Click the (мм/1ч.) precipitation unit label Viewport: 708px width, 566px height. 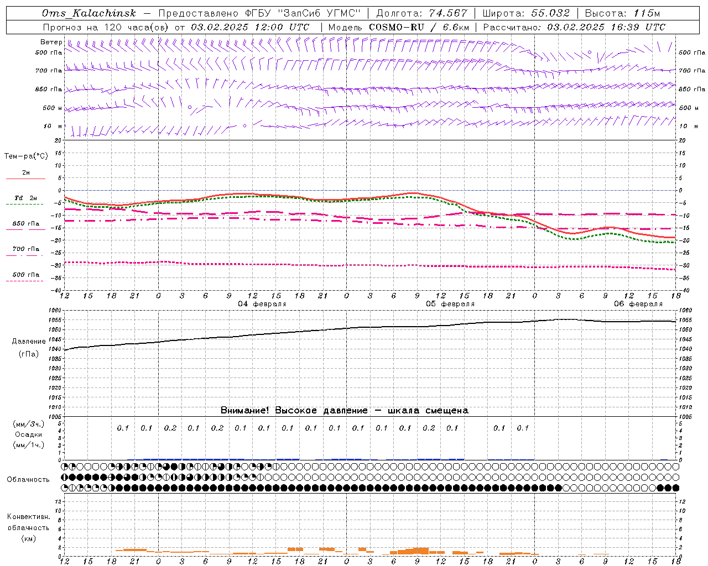29,445
